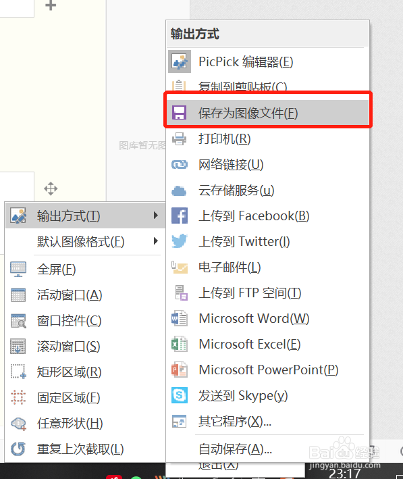This screenshot has width=403, height=479.
Task: Click the taskbar clock showing 23:17
Action: point(344,474)
